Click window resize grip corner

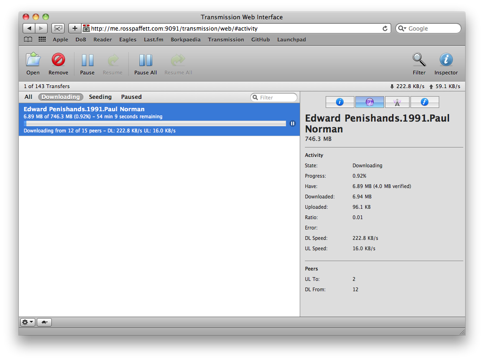point(462,332)
